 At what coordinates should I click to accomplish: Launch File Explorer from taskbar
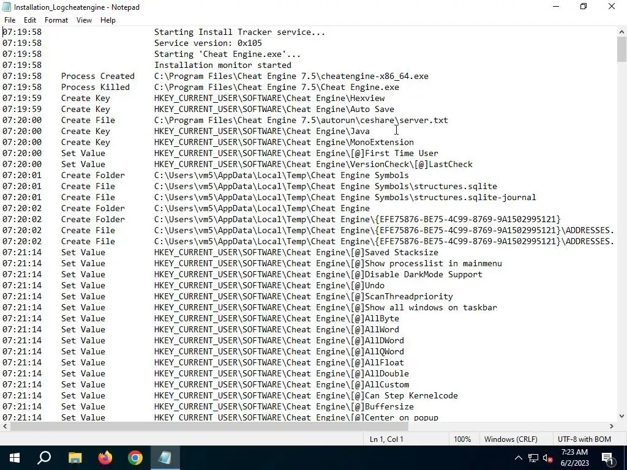coord(75,458)
